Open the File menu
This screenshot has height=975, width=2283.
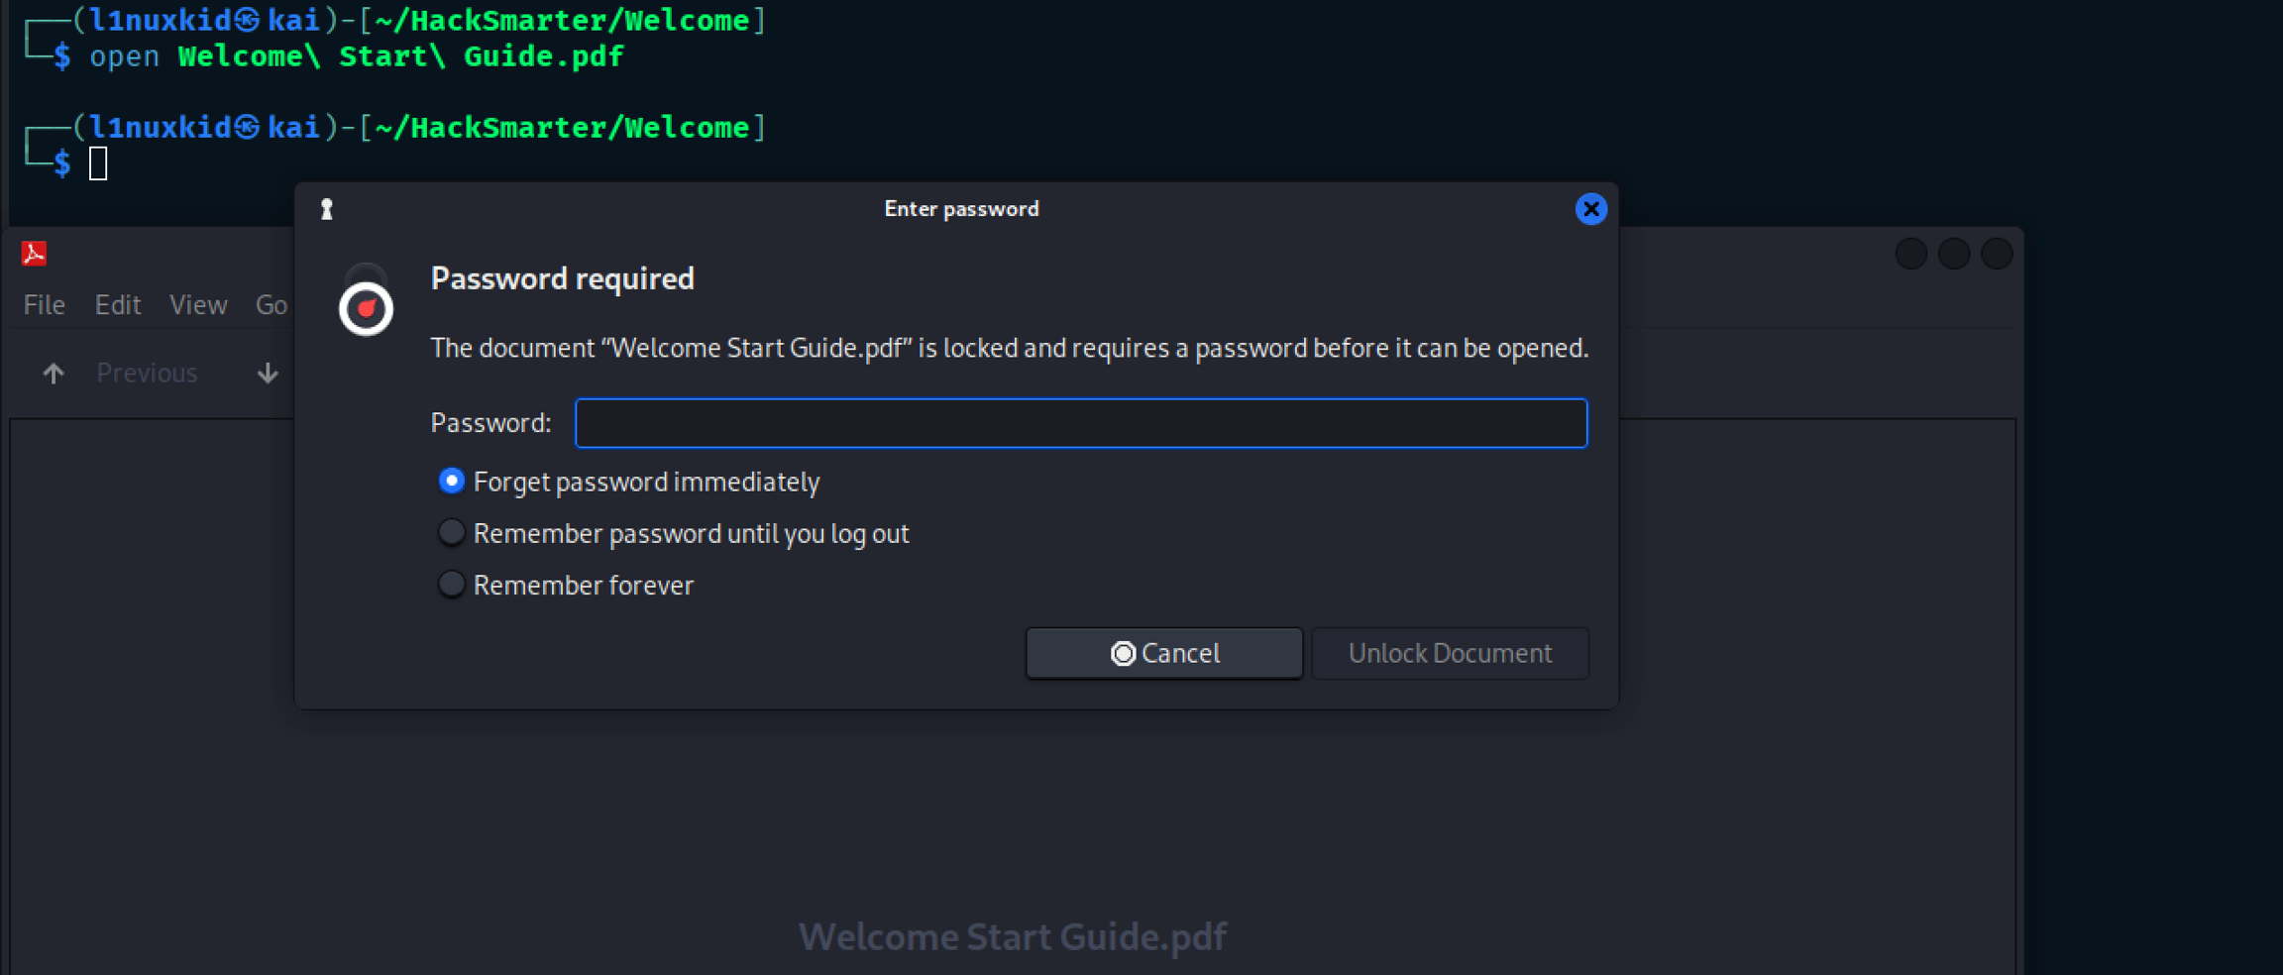45,305
